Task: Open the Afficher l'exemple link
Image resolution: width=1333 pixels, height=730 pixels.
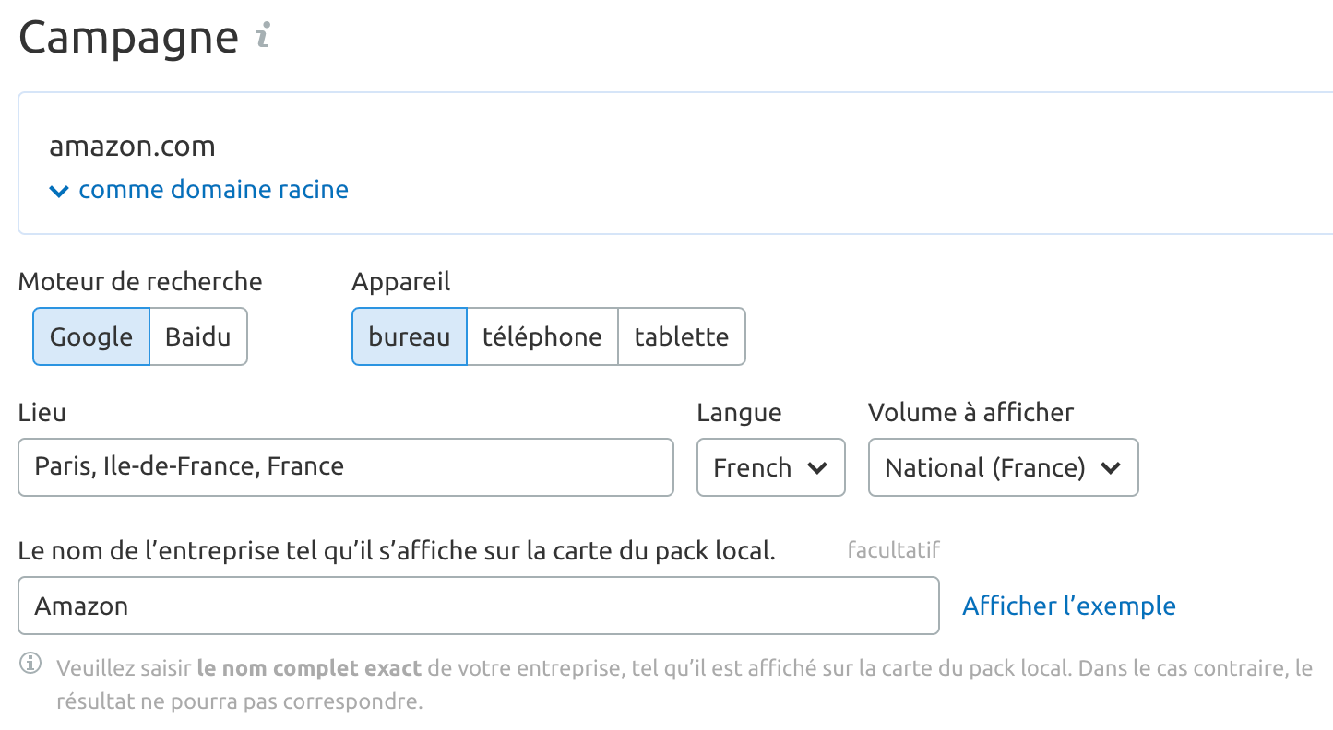Action: pos(1069,606)
